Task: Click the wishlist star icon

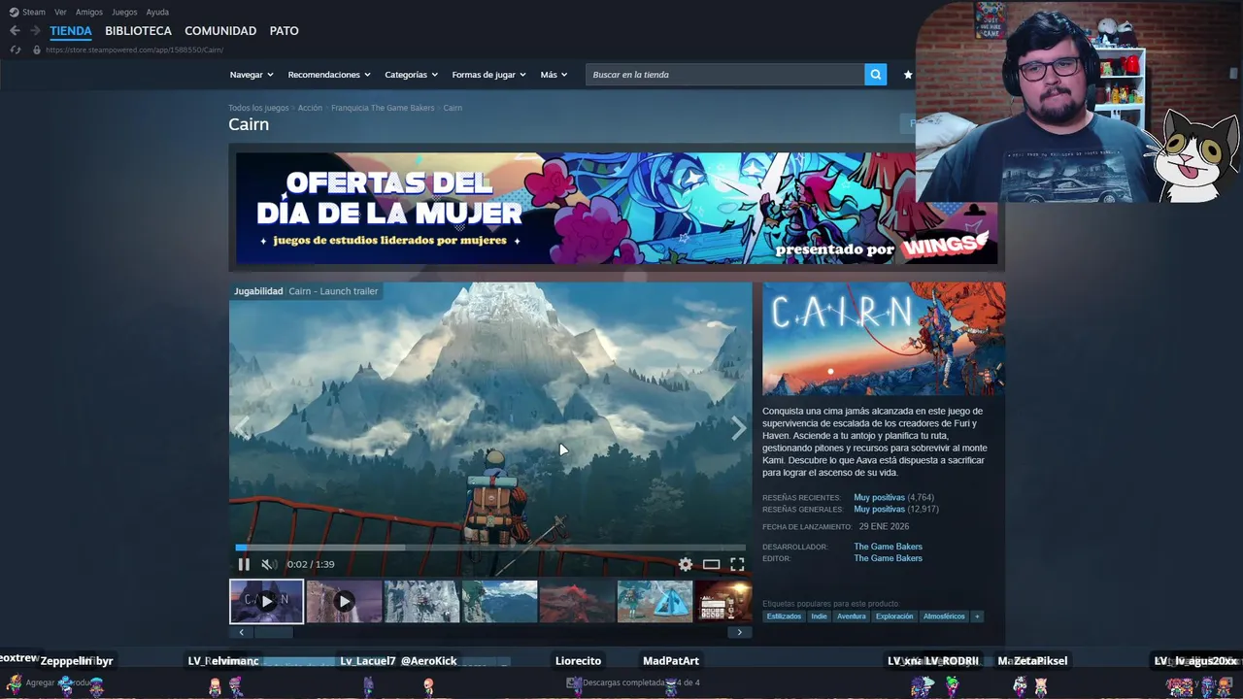Action: 908,75
